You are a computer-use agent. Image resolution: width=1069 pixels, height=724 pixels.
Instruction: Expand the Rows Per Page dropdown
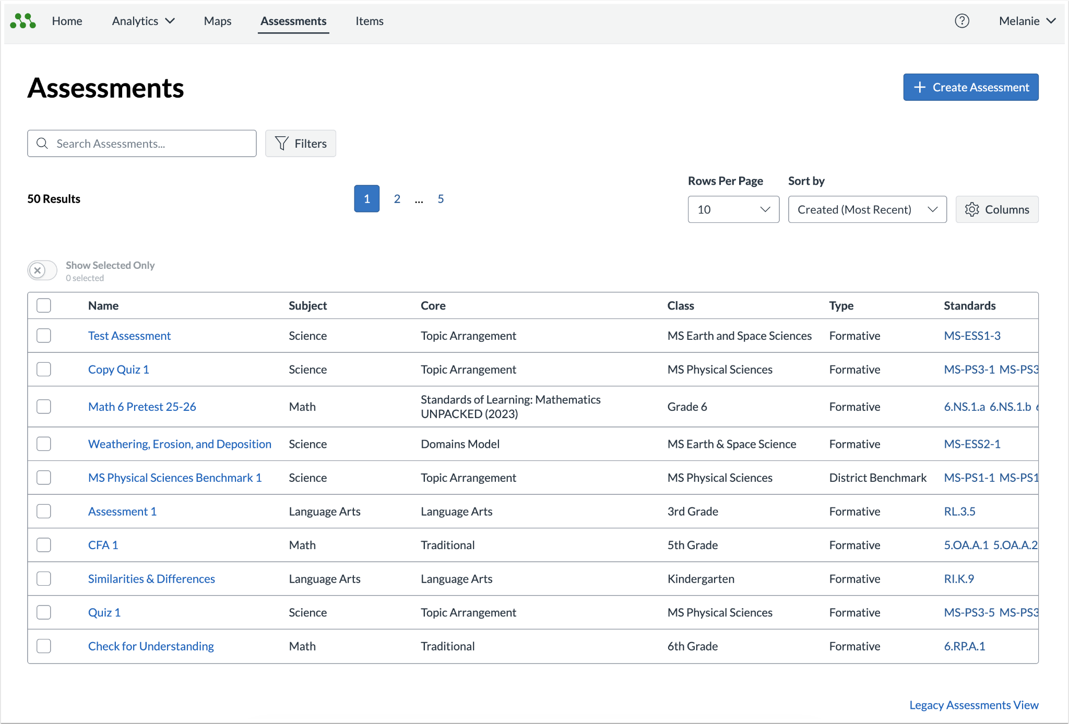733,209
